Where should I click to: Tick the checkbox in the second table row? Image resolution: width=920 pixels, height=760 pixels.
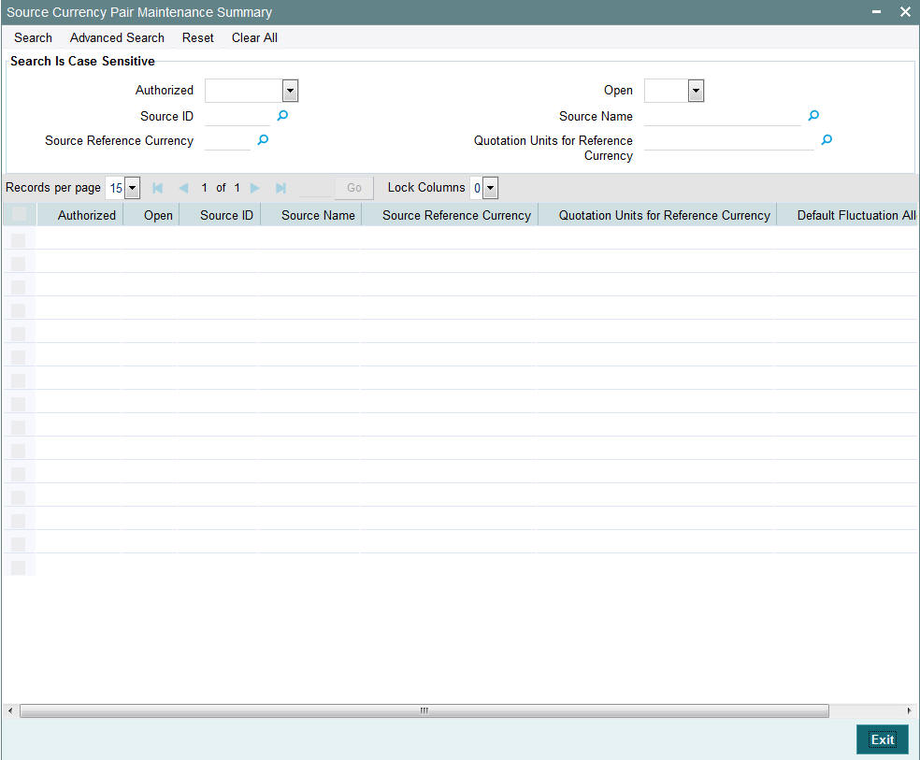tap(18, 264)
